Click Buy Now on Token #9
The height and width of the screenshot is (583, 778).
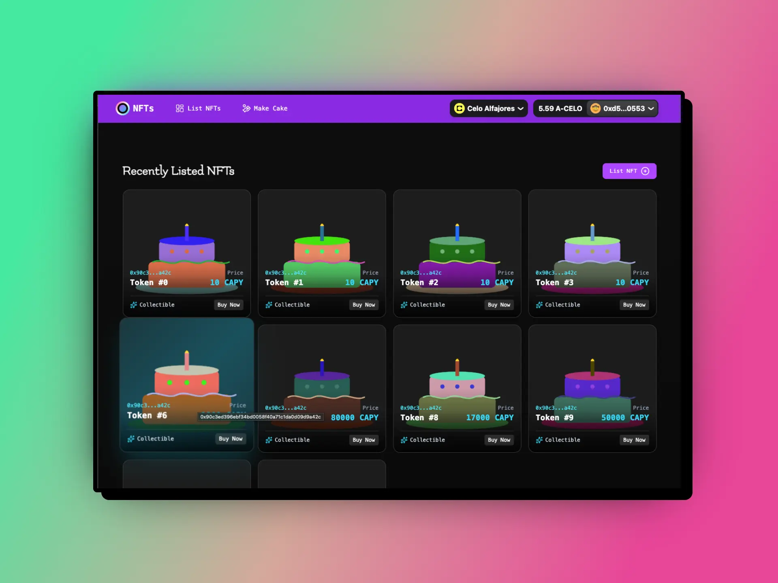click(634, 440)
